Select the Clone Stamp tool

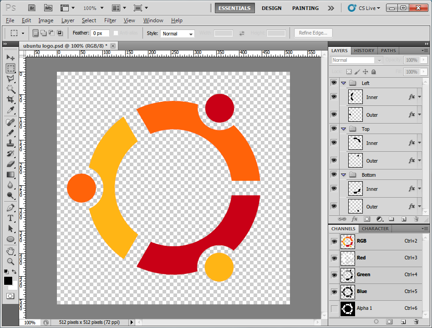pyautogui.click(x=10, y=143)
